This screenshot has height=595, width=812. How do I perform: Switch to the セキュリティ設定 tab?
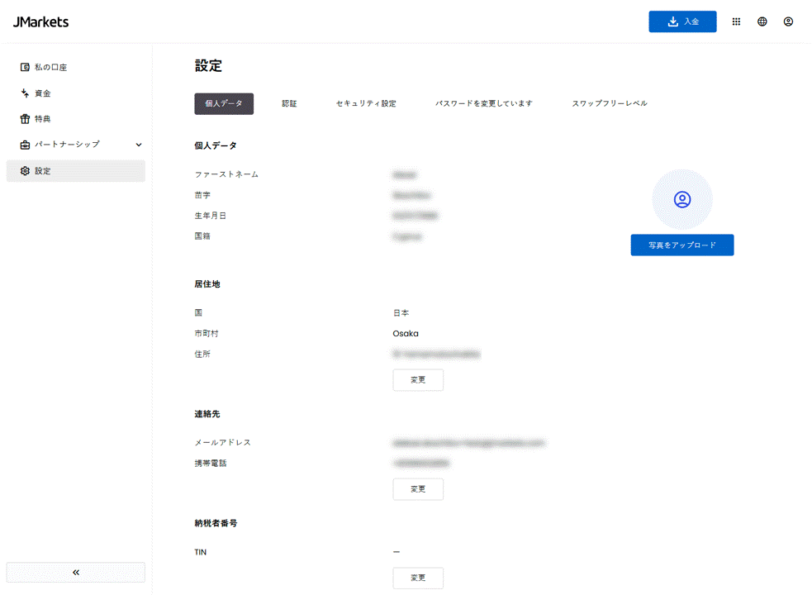(x=366, y=103)
